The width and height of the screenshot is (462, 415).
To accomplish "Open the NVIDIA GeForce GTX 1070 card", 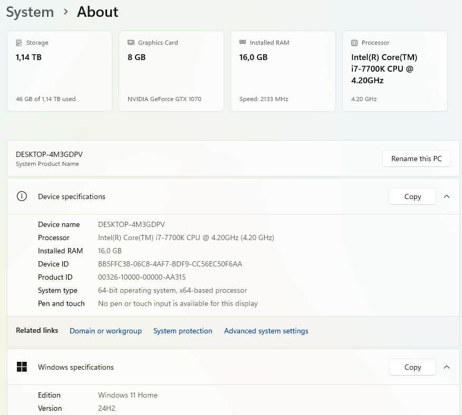I will coord(171,71).
